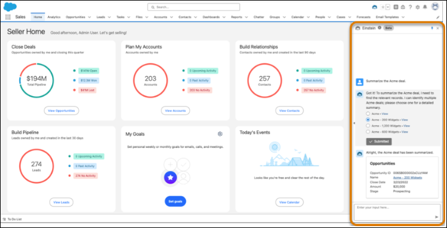Open the Analytics tab
Viewport: 447px width, 228px height.
54,17
